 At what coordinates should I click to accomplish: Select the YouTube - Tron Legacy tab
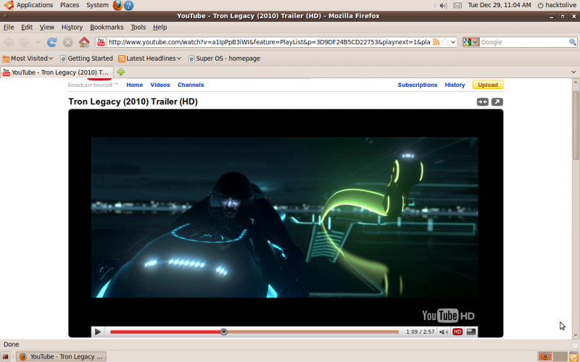tap(57, 72)
